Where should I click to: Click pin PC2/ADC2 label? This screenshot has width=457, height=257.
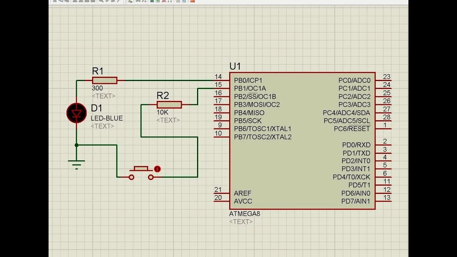pos(355,96)
